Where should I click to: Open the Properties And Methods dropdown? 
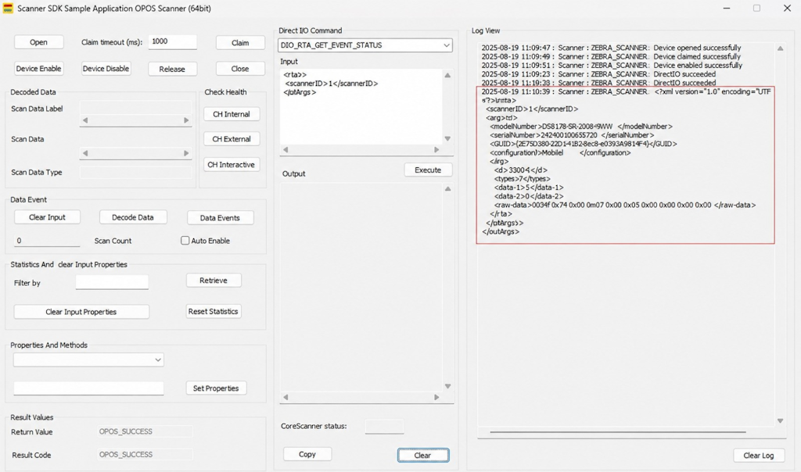tap(88, 359)
